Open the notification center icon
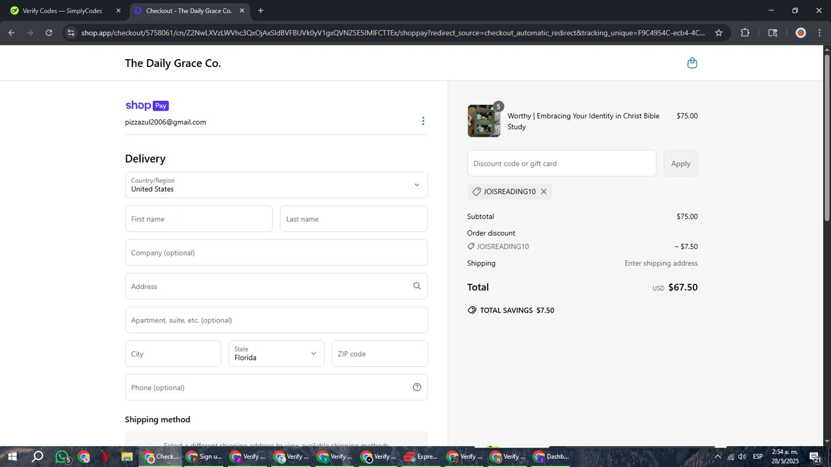Screen dimensions: 831x467 [815, 457]
